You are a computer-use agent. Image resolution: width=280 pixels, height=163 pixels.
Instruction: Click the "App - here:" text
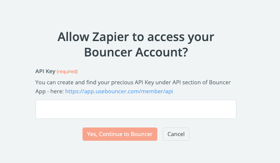click(x=50, y=91)
